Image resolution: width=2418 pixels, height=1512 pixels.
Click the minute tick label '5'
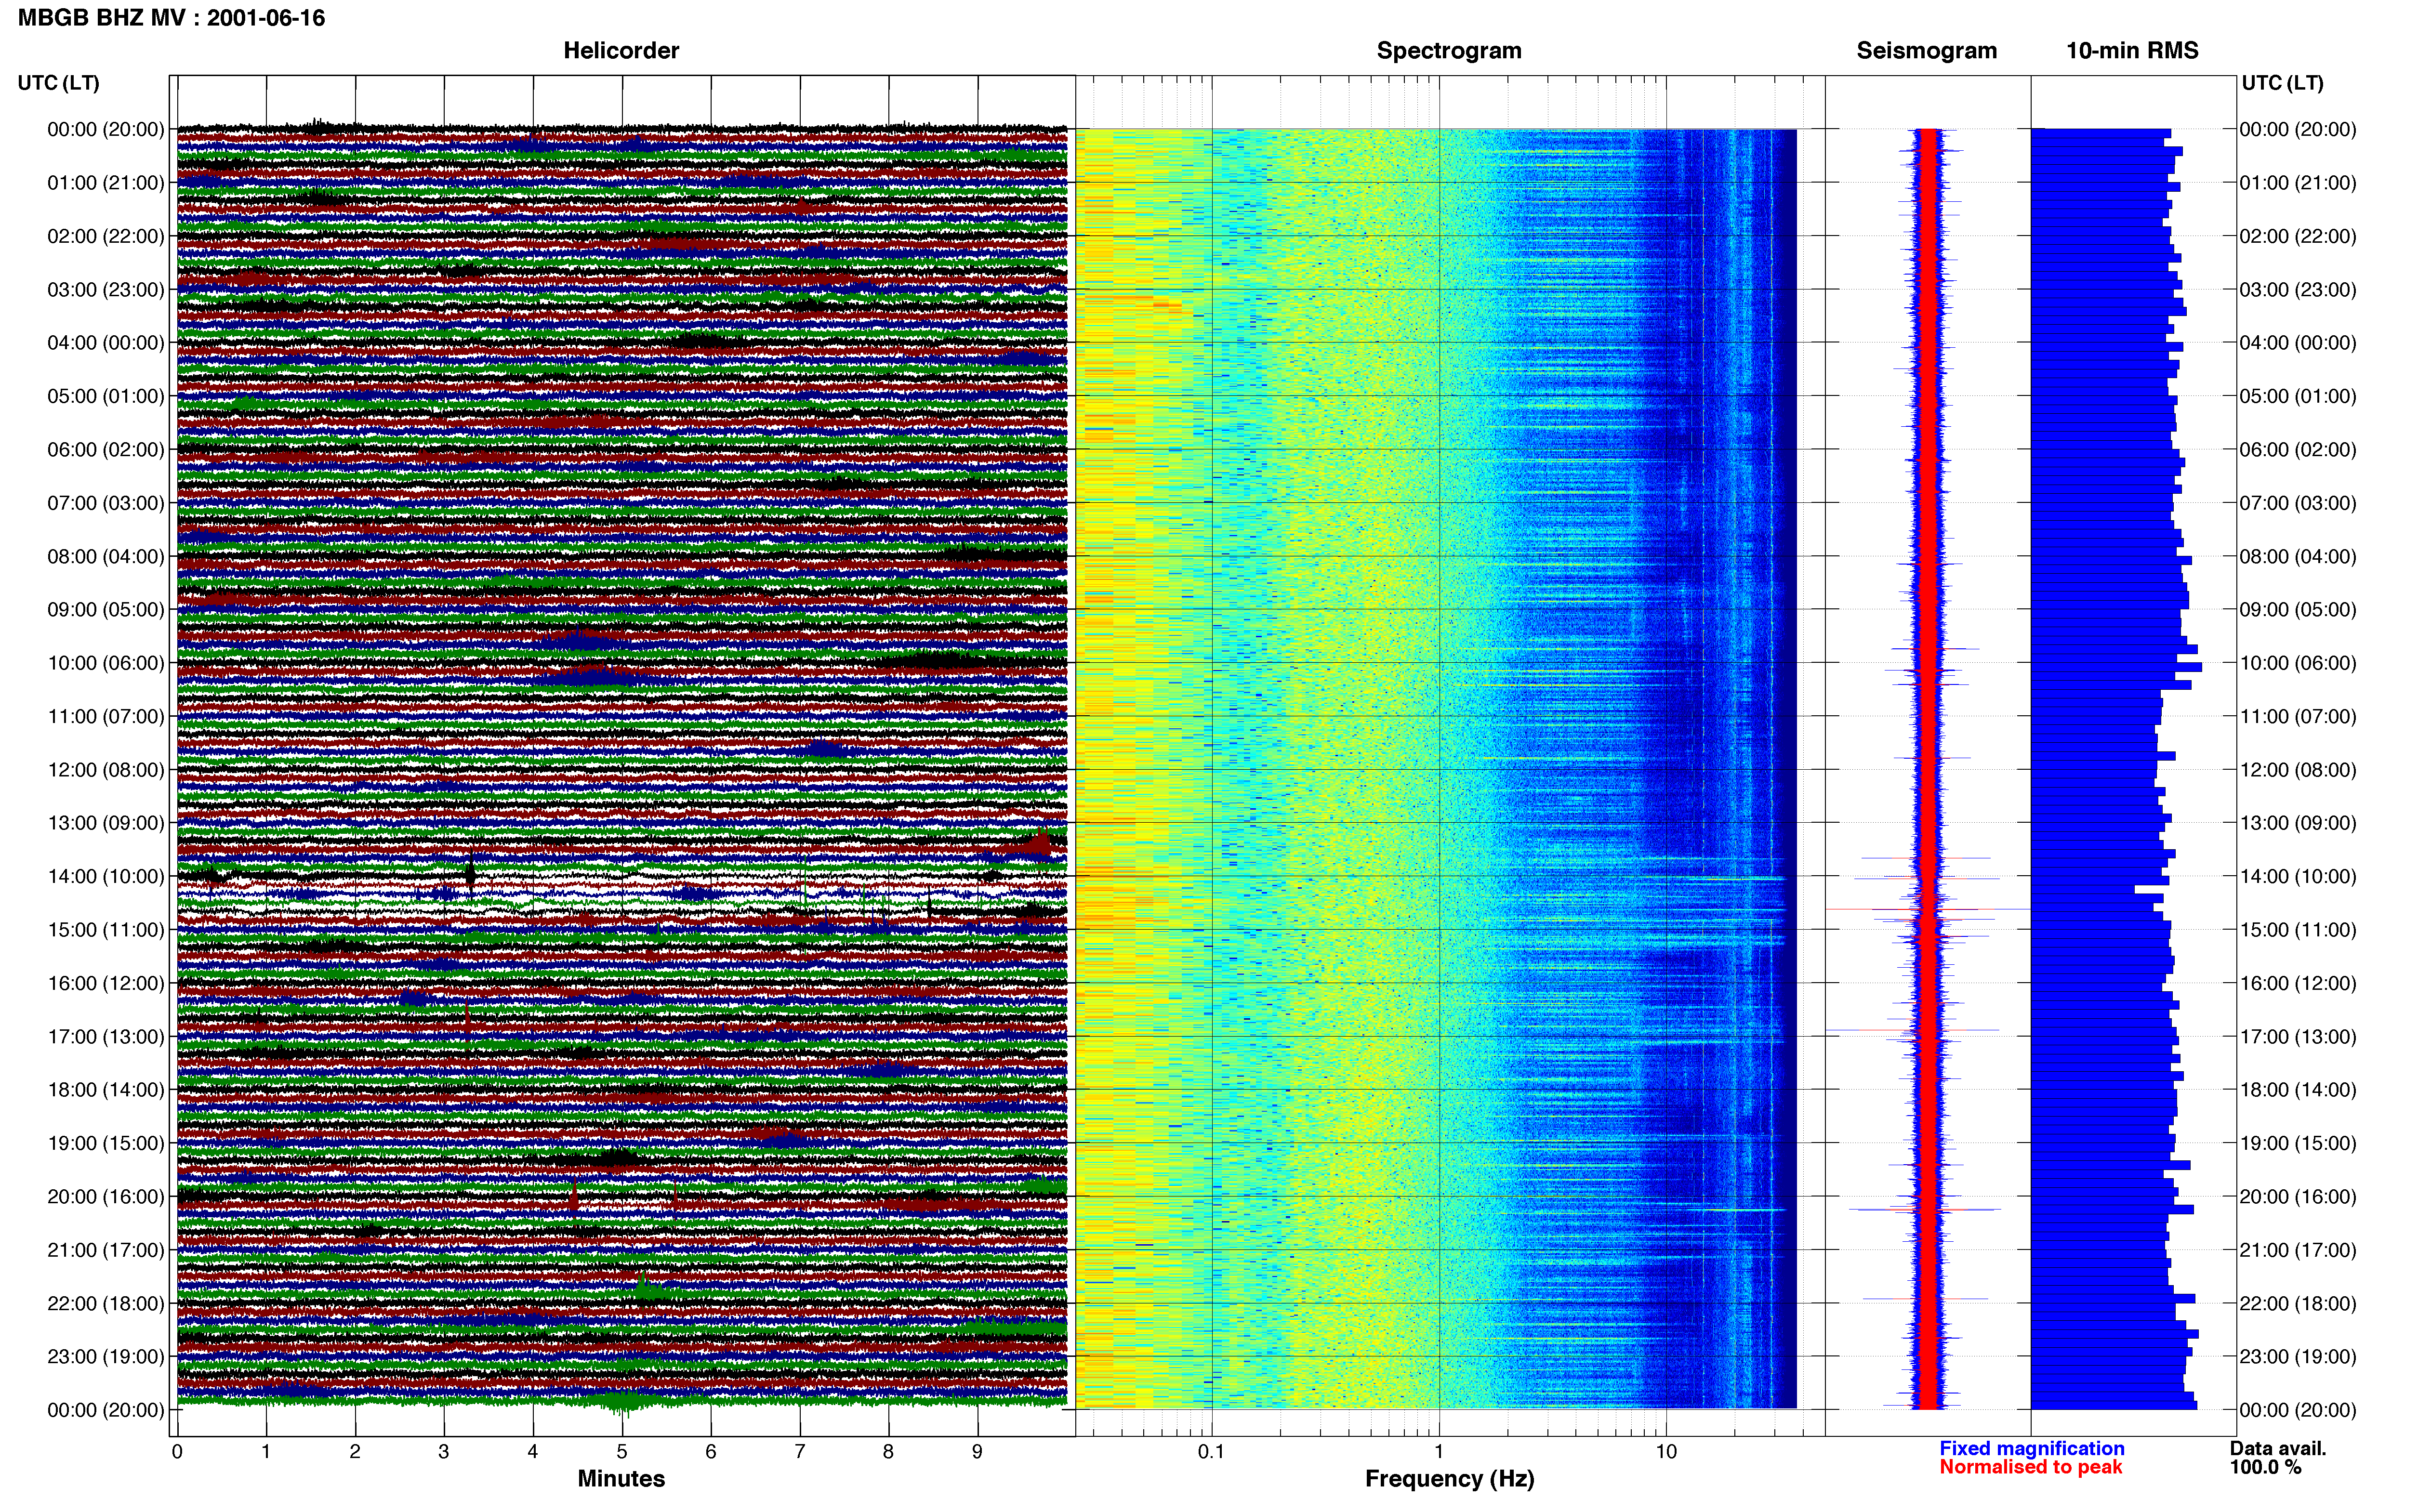(x=622, y=1451)
